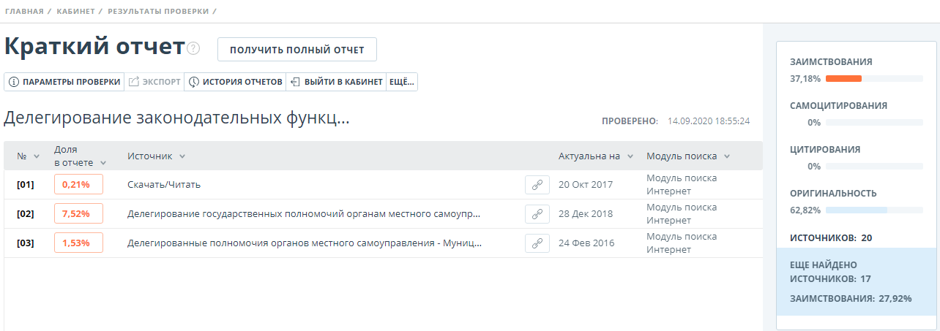Go to Главная breadcrumb
This screenshot has width=940, height=331.
(23, 12)
